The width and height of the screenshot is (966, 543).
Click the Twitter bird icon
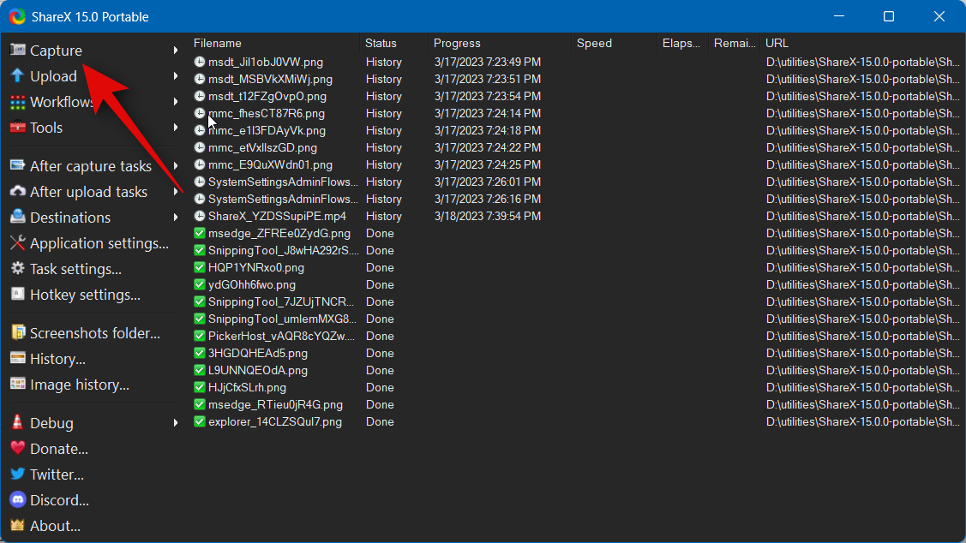coord(17,474)
